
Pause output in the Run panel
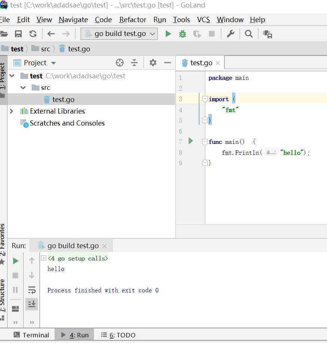pos(15,290)
